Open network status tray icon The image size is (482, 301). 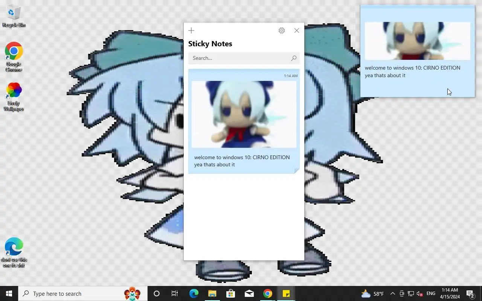pyautogui.click(x=411, y=293)
